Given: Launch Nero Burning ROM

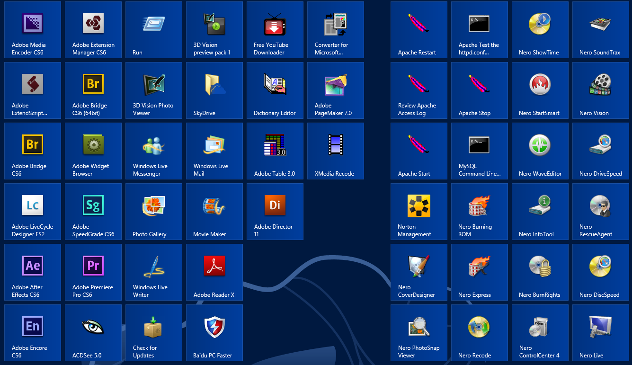Looking at the screenshot, I should (x=480, y=212).
